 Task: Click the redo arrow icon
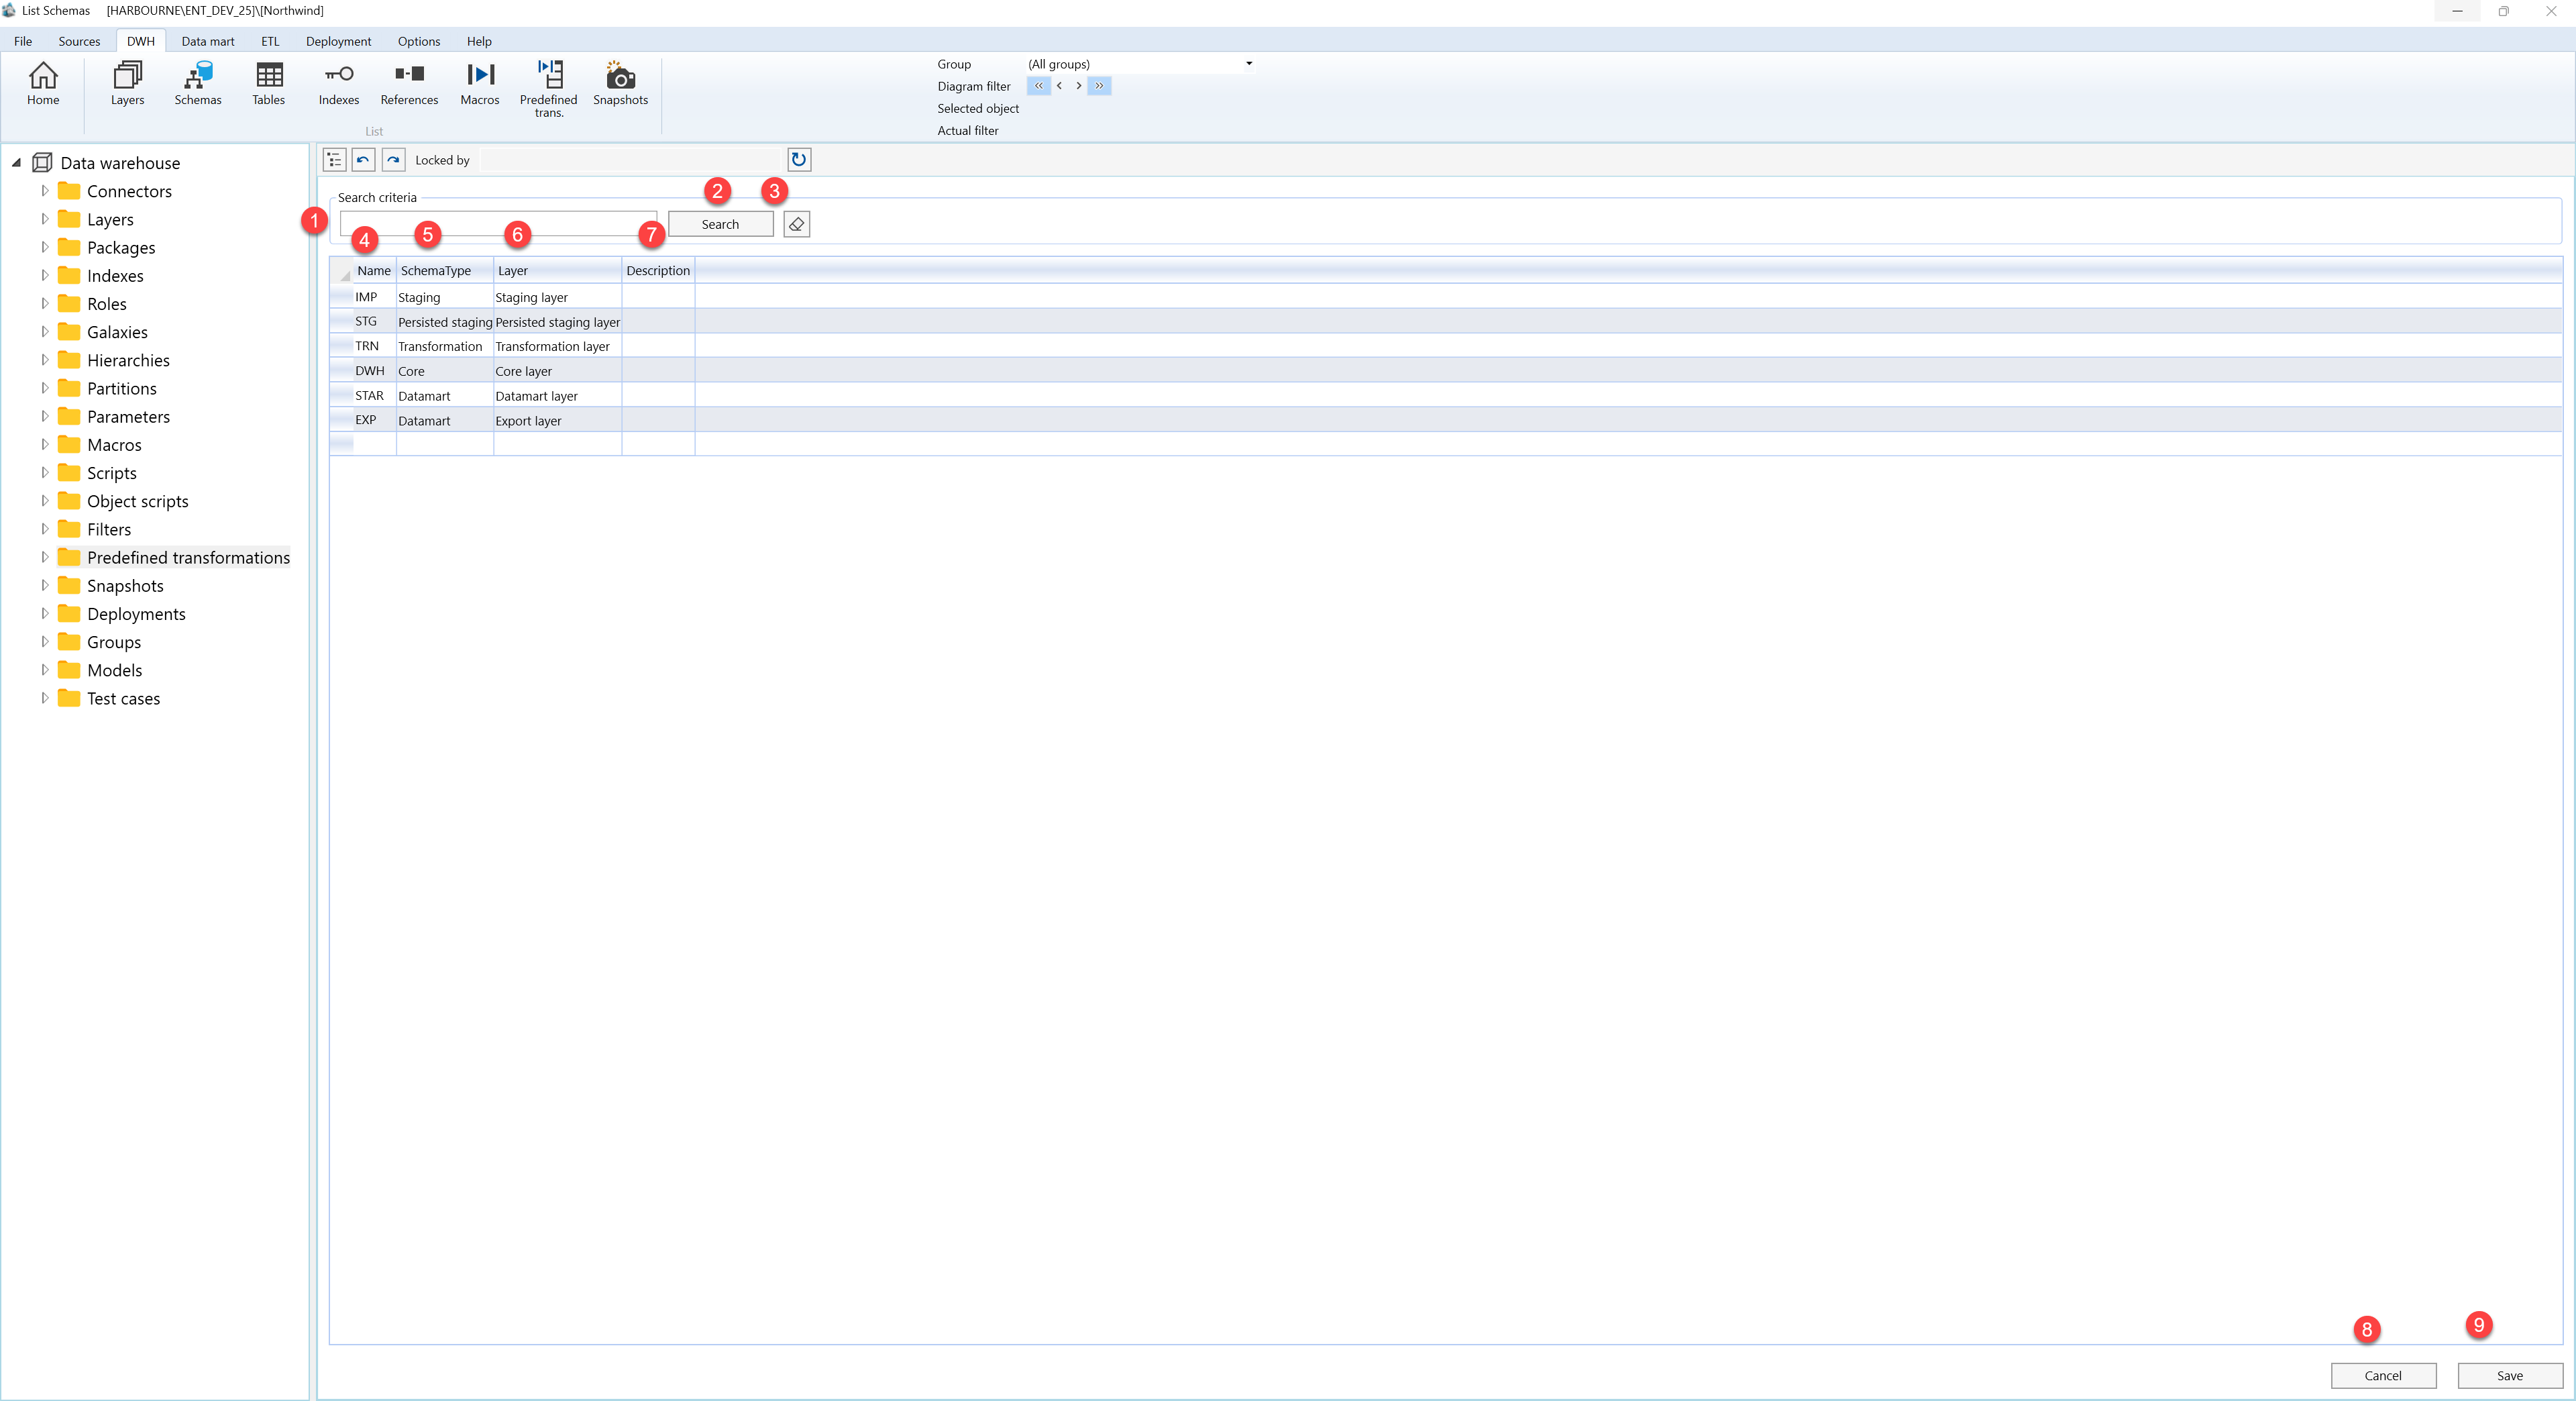tap(394, 160)
